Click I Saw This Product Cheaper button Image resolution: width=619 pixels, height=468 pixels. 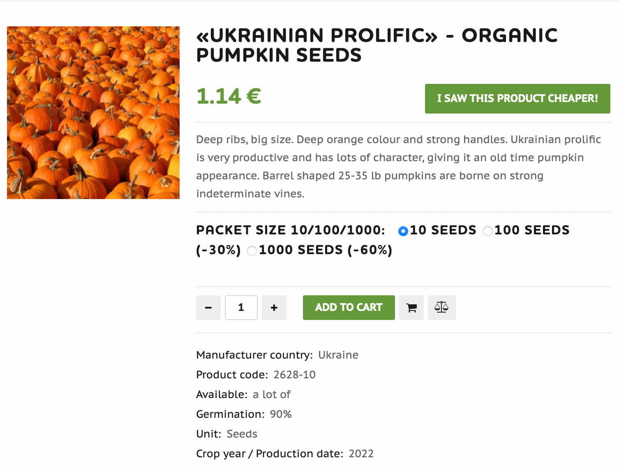[517, 99]
